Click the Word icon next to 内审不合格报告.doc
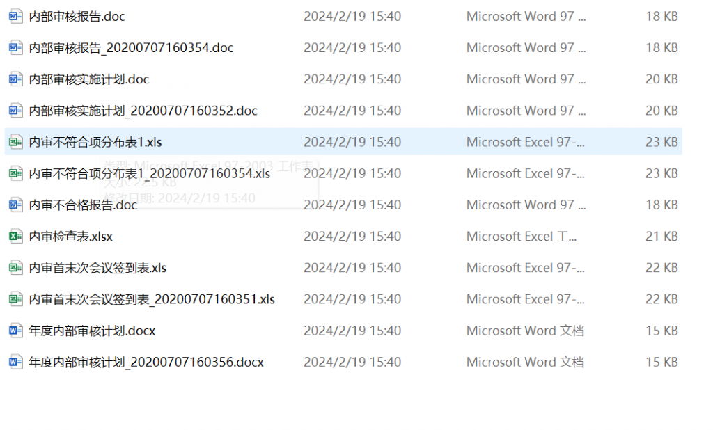This screenshot has width=713, height=430. click(15, 205)
